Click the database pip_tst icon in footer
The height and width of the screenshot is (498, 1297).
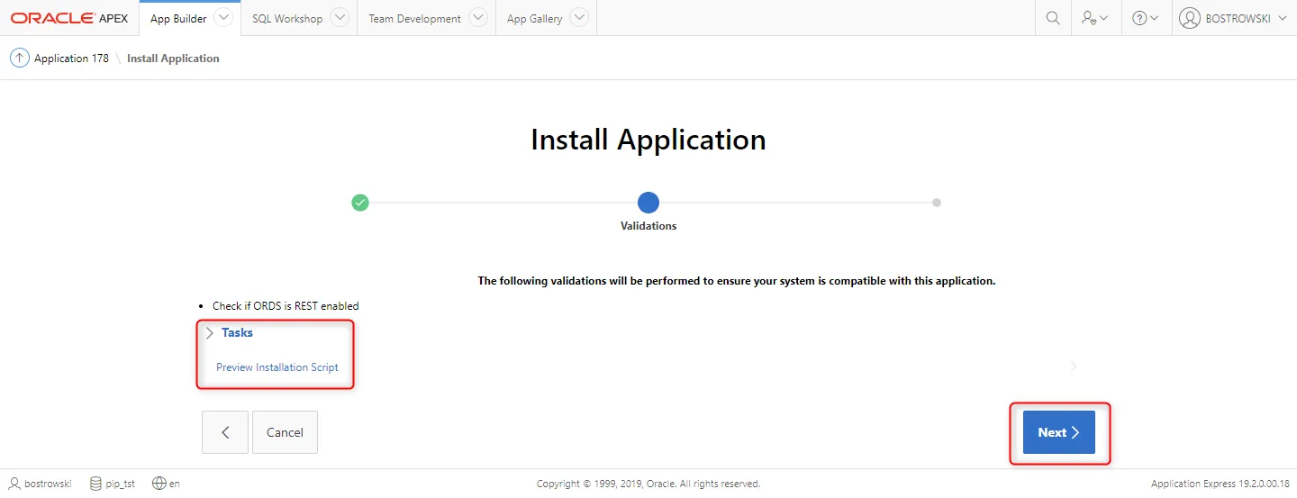tap(95, 484)
